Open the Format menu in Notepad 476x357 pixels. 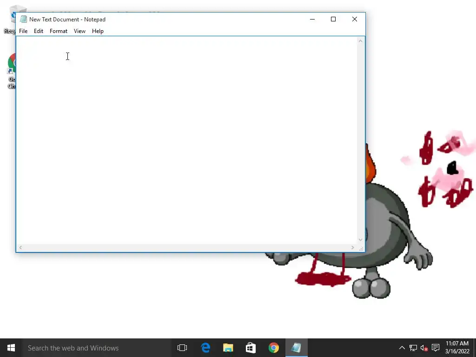tap(58, 31)
